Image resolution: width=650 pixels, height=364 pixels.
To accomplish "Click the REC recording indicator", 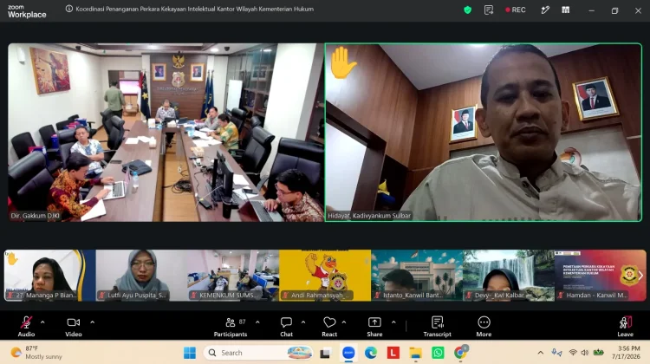I will point(516,10).
